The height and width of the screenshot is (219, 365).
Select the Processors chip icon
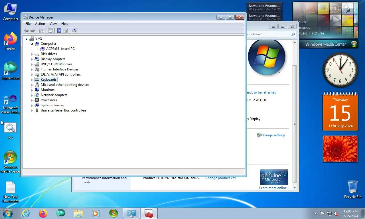click(x=37, y=100)
